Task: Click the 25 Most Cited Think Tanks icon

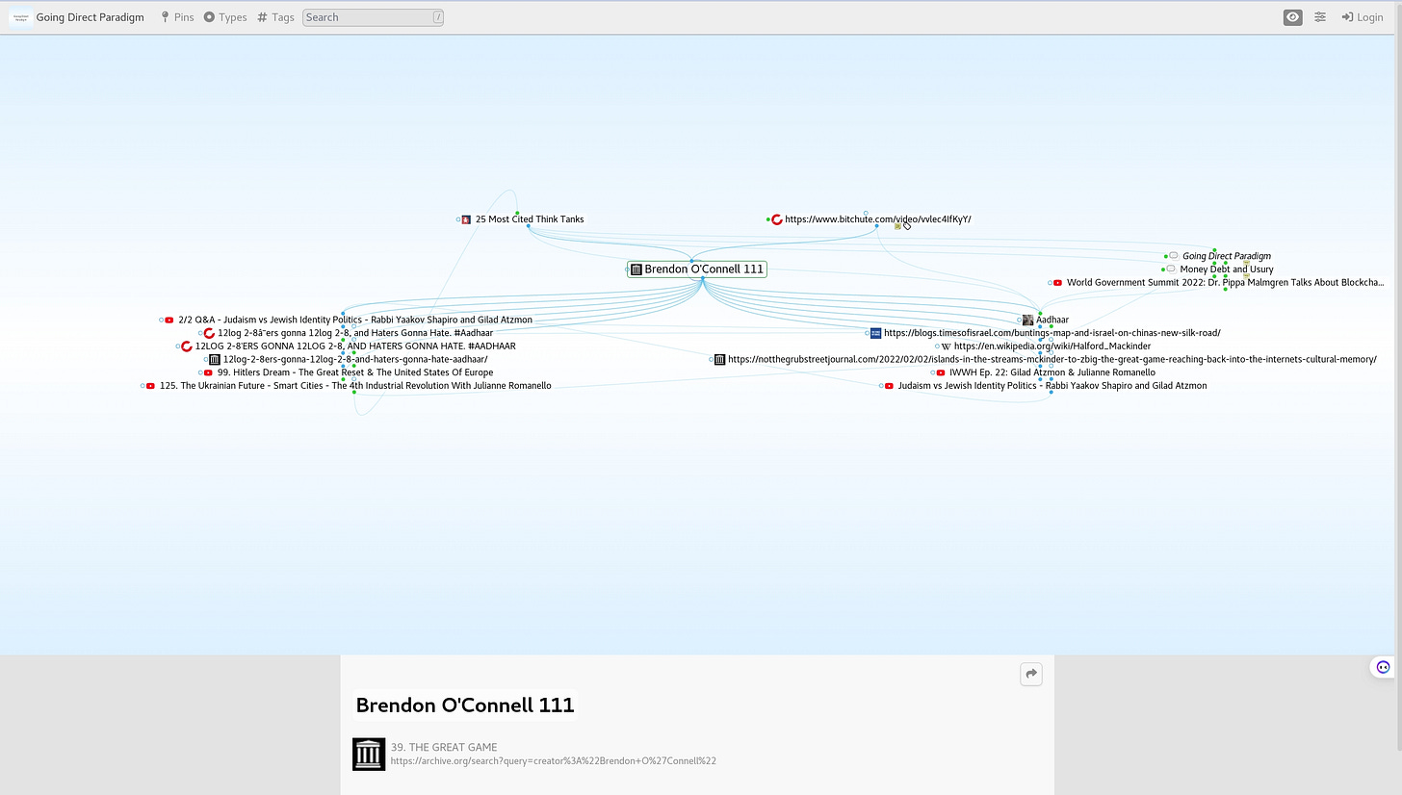Action: (x=467, y=219)
